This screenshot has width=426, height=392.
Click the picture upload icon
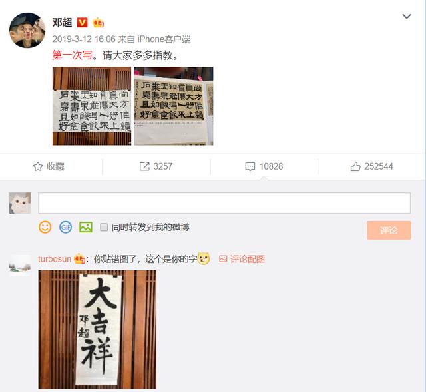pos(86,227)
